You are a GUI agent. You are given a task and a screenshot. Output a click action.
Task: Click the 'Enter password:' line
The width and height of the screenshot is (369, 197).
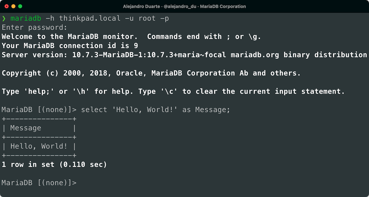pos(34,27)
